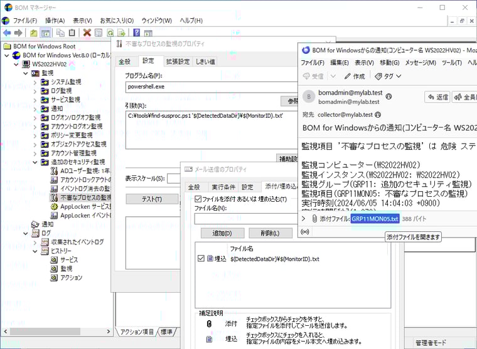This screenshot has width=477, height=349.
Task: Click the AppLocker: サービス gear icon in tree
Action: 54,207
